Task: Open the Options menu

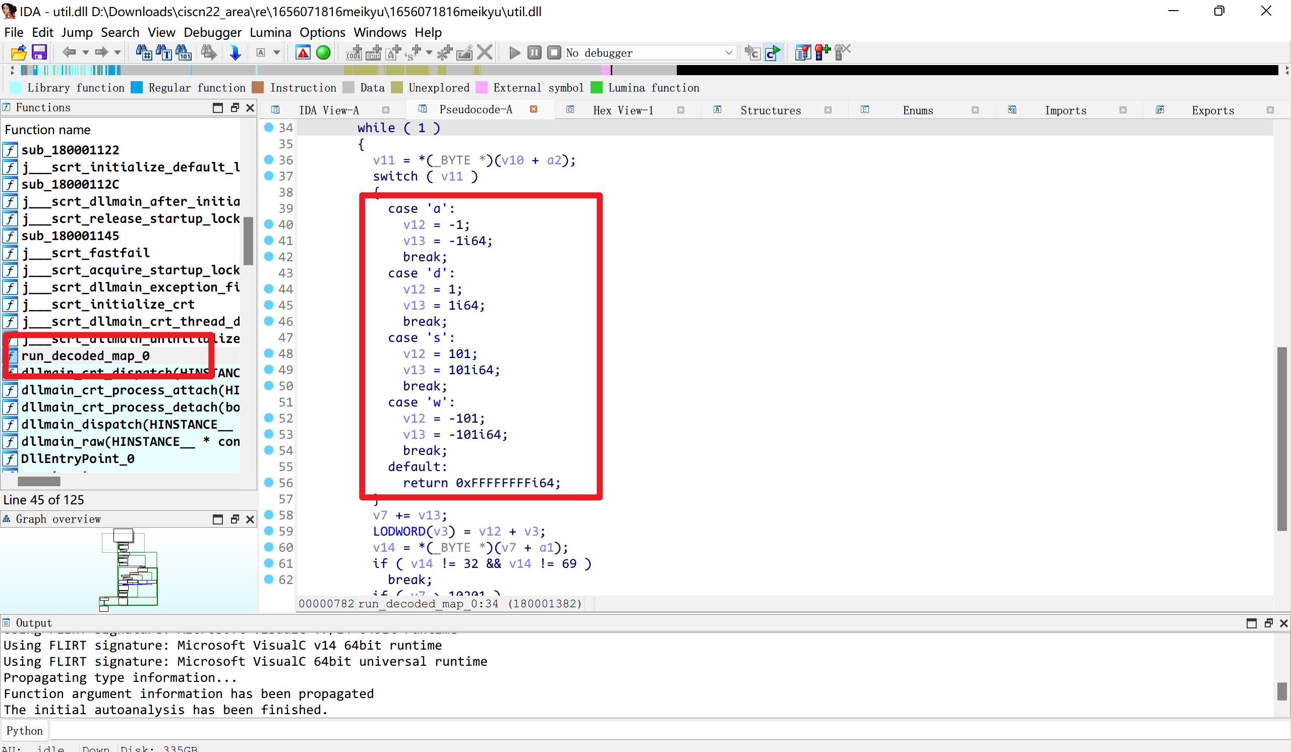Action: coord(322,32)
